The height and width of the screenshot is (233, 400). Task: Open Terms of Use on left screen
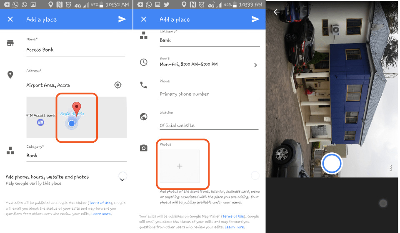[100, 203]
